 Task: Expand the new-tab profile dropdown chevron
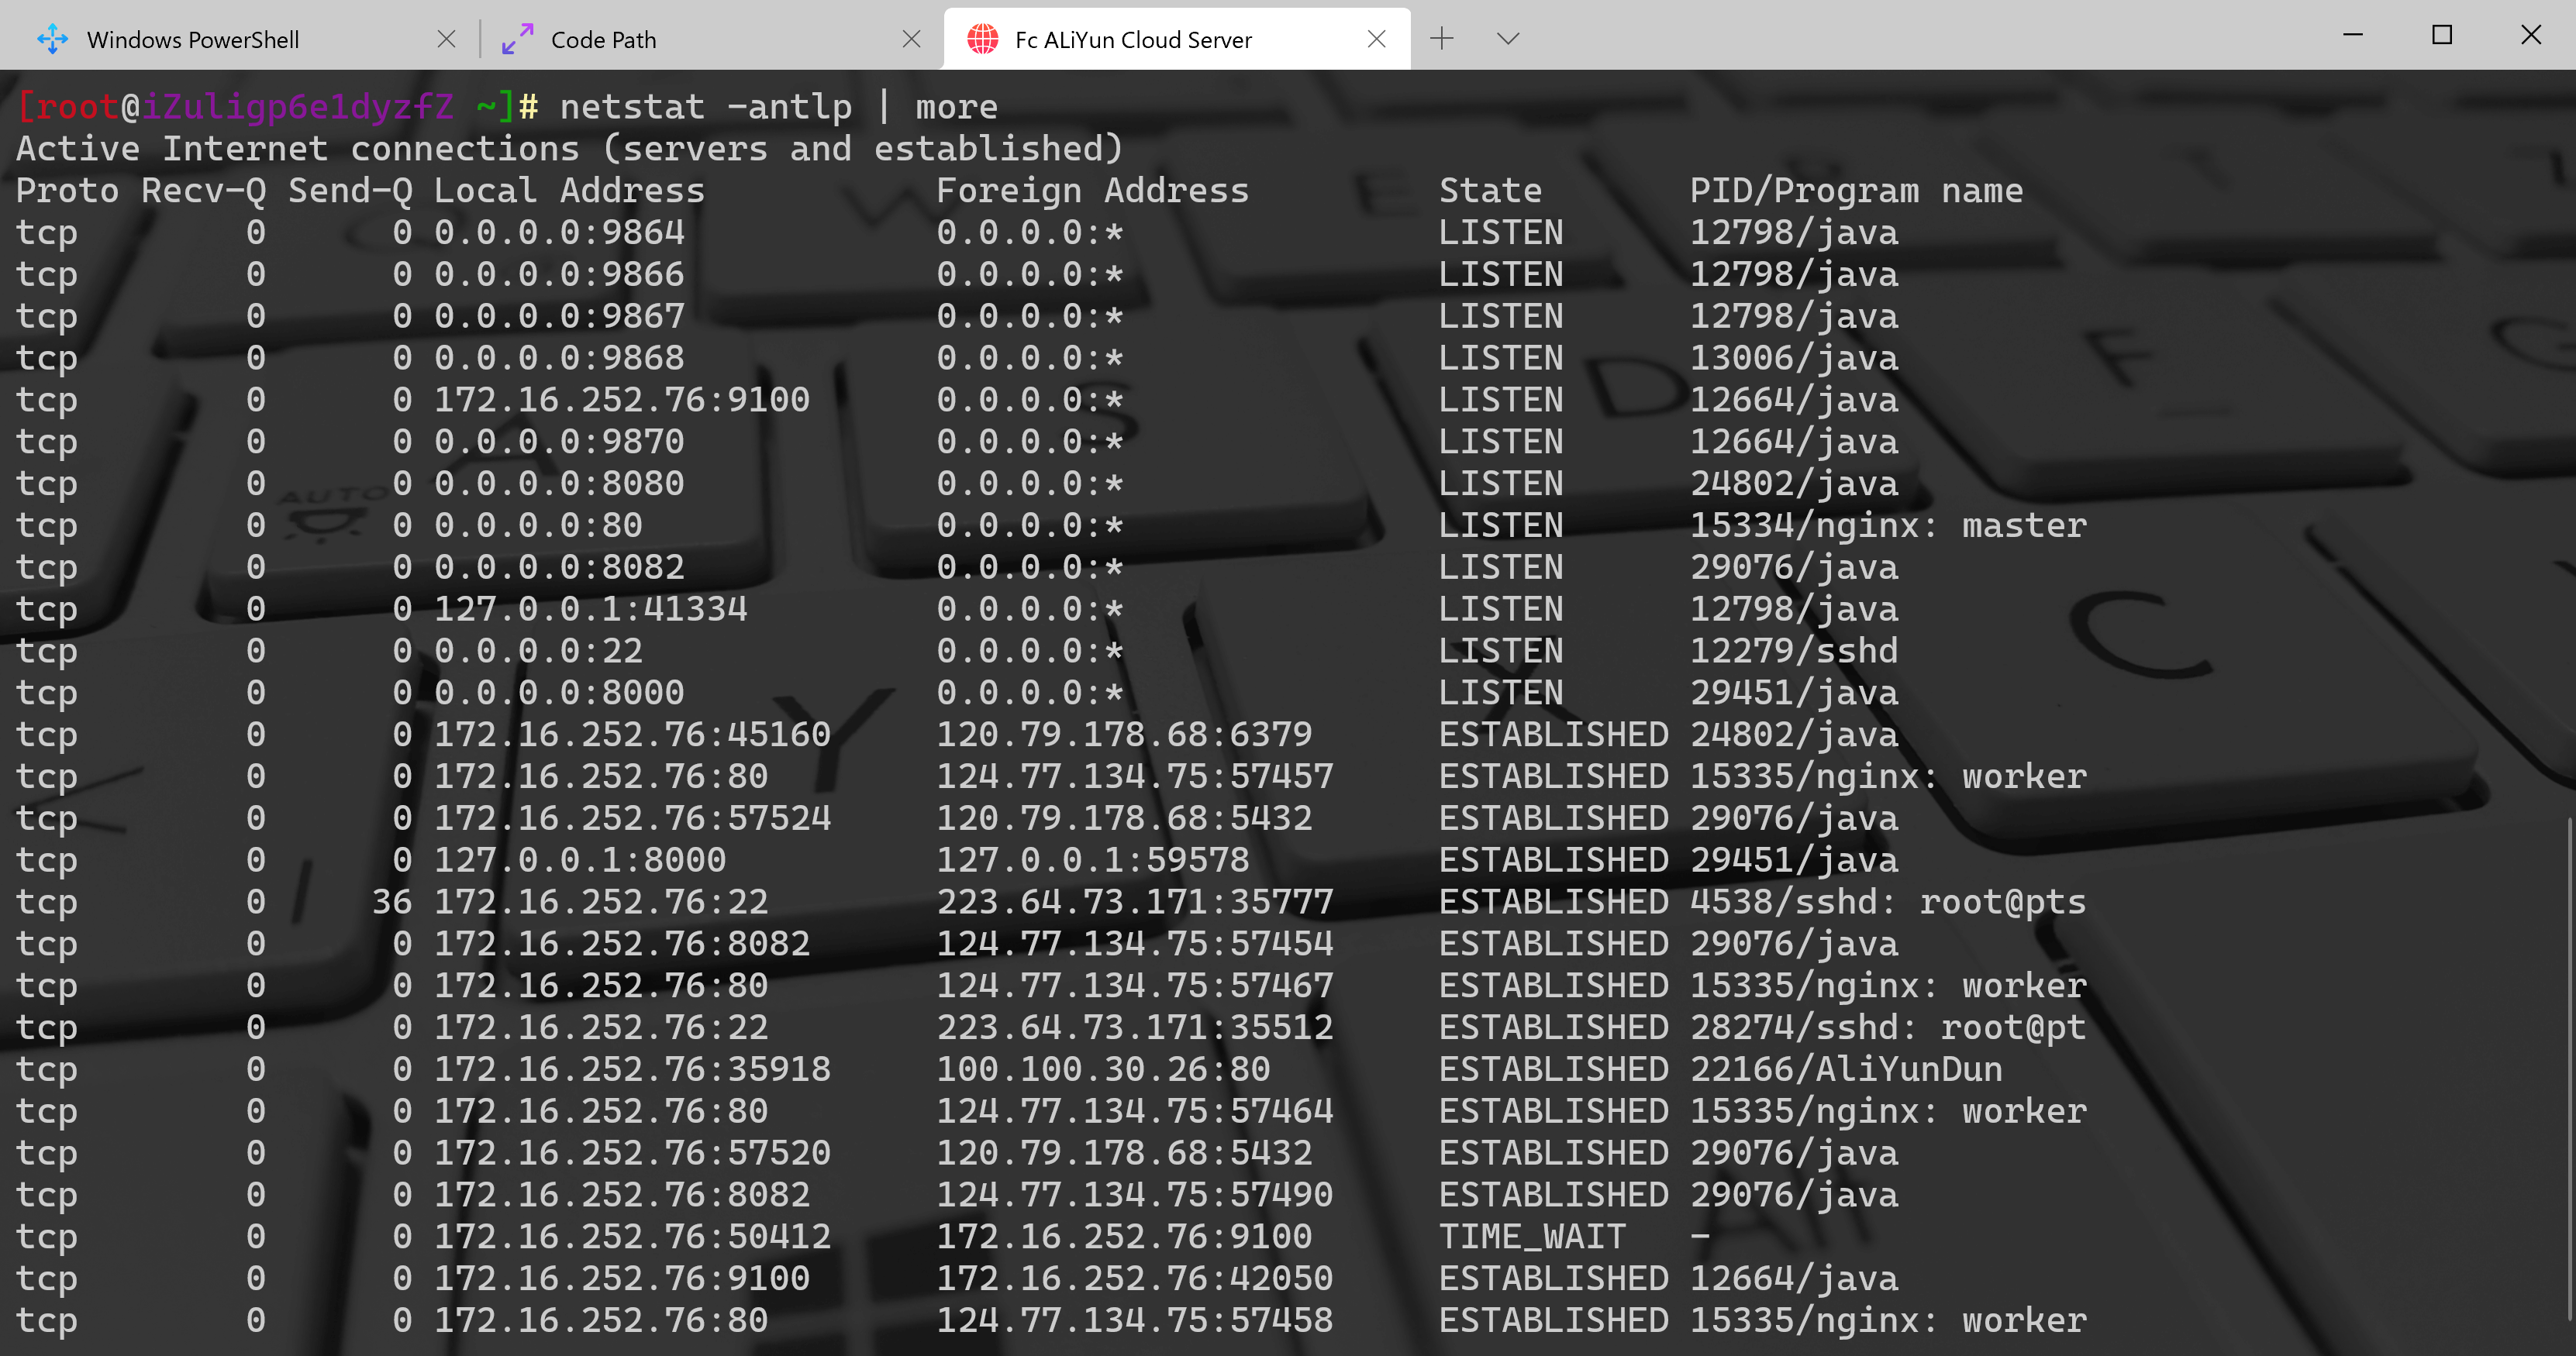point(1508,39)
